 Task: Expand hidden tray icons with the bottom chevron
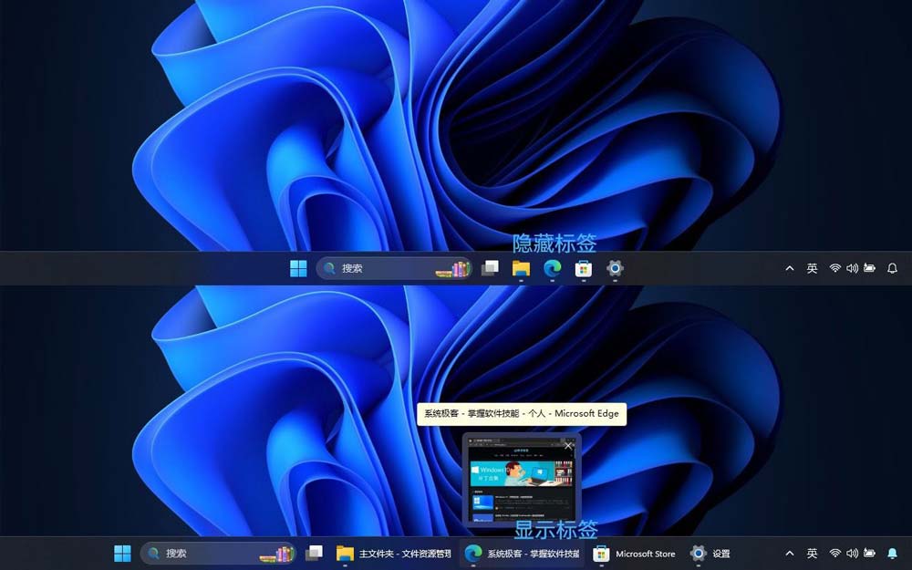788,554
